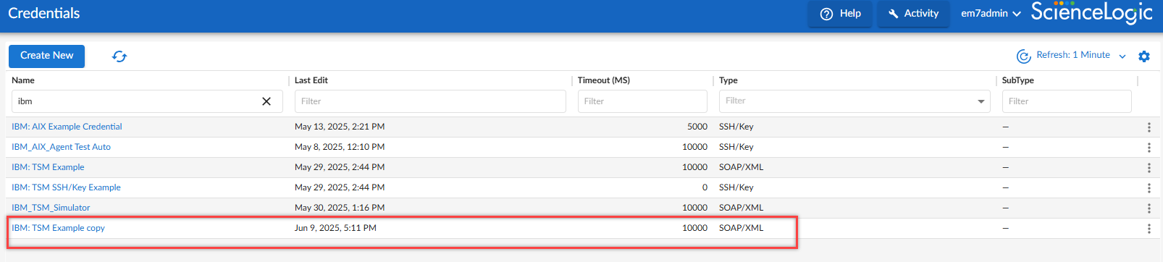This screenshot has height=262, width=1163.
Task: Open the Help button
Action: point(840,13)
